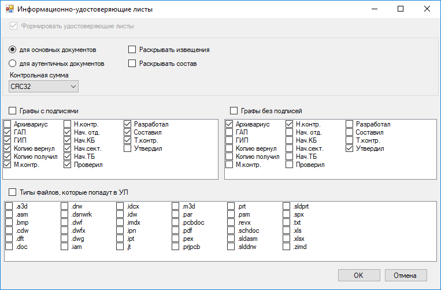Check 'Утвердил' in signed columns list
Viewport: 441px width, 290px height.
(x=128, y=148)
